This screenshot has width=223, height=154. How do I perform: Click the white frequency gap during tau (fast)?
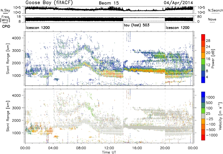pyautogui.click(x=144, y=19)
